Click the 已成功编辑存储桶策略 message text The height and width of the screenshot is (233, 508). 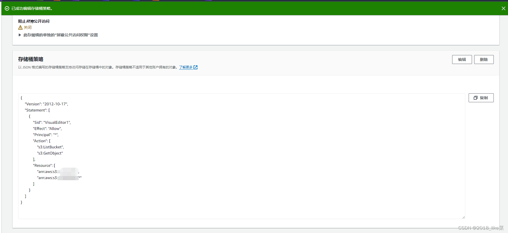coord(32,8)
